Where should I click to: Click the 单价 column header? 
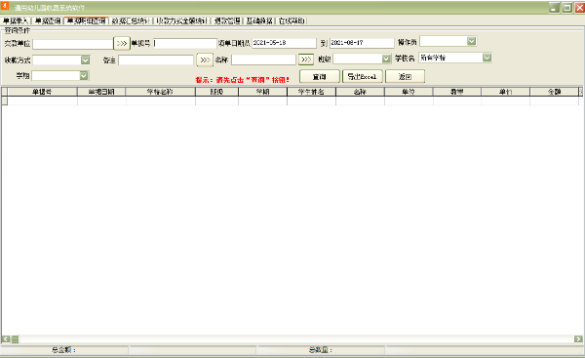click(505, 92)
